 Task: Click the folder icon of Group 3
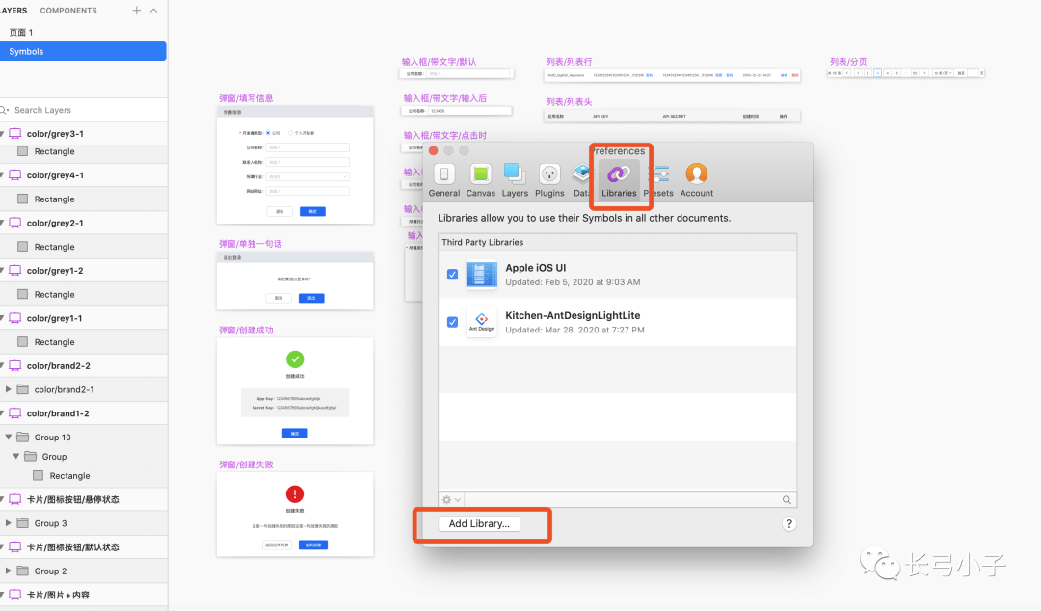[22, 523]
